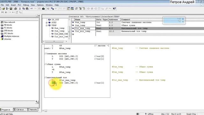Paste from clipboard toolbar icon

pos(27,9)
